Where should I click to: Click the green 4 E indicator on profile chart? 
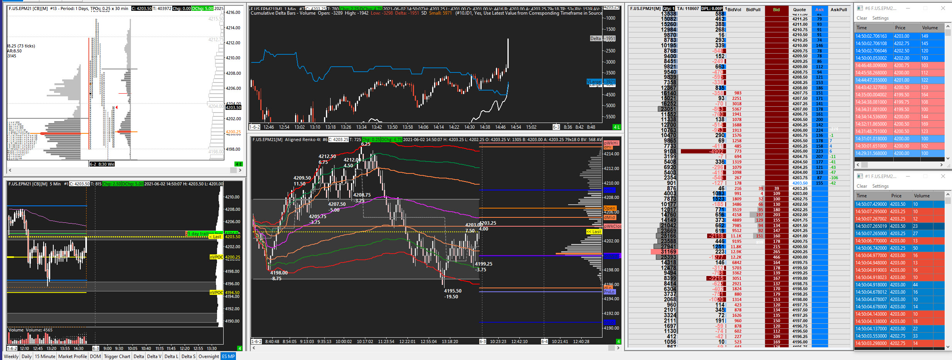239,164
